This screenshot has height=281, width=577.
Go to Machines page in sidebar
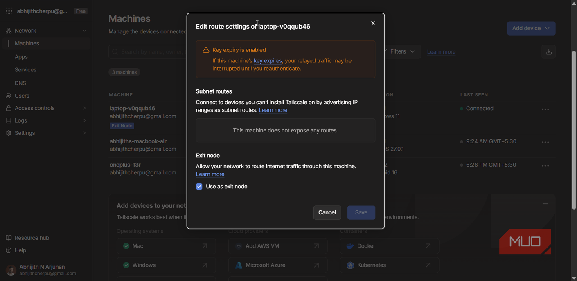click(46, 43)
